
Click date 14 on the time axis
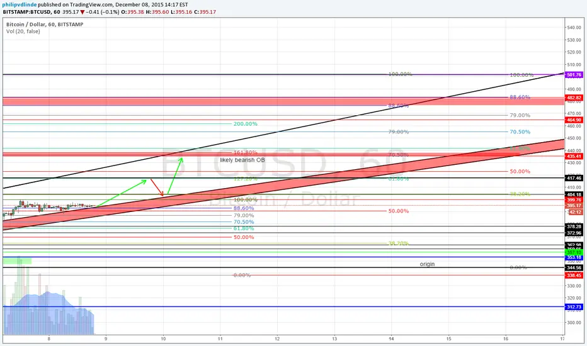391,339
